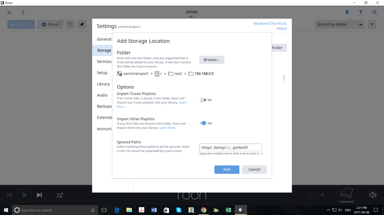The image size is (384, 215).
Task: Skip to next track
Action: [40, 195]
